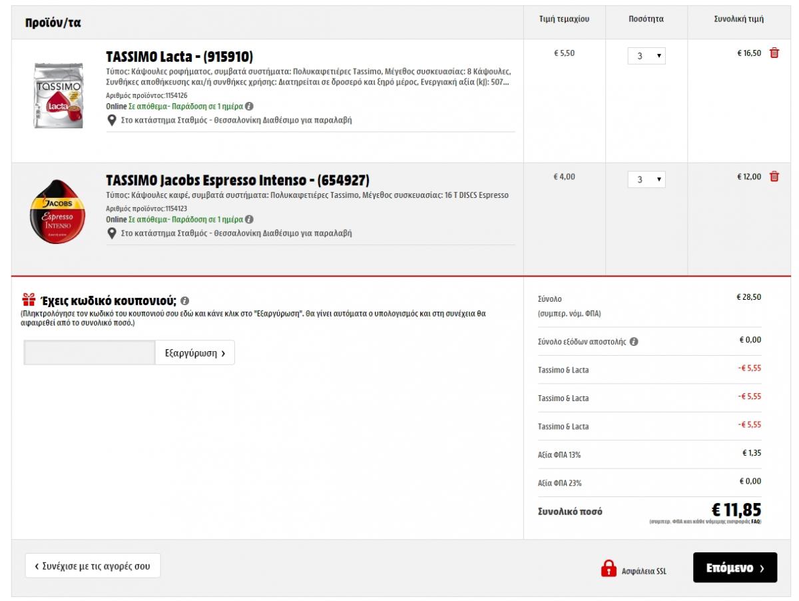
Task: Click the € 5,50 unit price
Action: tap(564, 53)
